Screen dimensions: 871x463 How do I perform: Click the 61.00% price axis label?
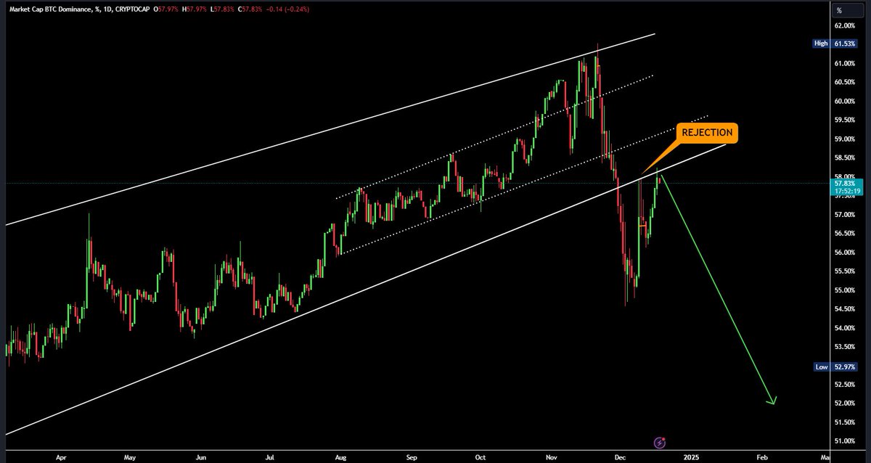(x=844, y=63)
